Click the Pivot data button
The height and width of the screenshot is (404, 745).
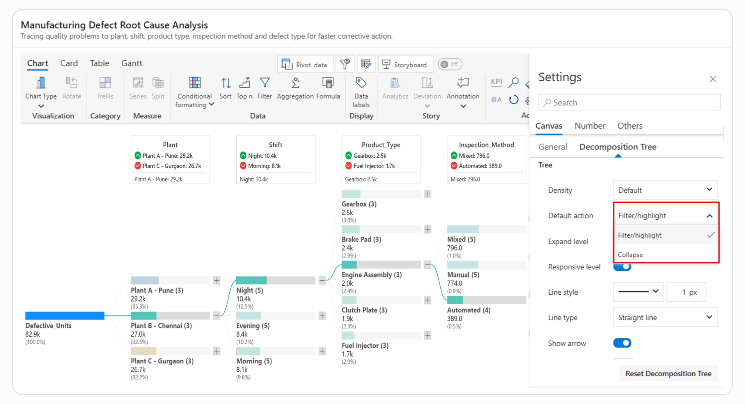[x=305, y=65]
